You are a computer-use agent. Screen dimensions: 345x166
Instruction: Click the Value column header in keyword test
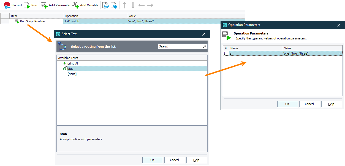[x=186, y=16]
